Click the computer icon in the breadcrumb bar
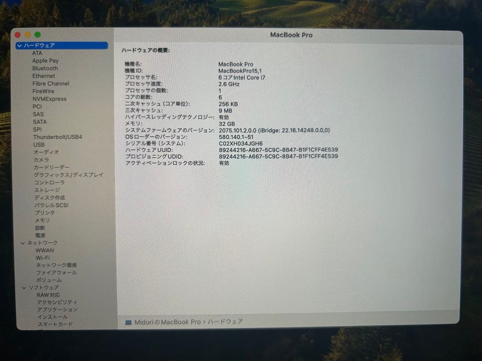Image resolution: width=482 pixels, height=361 pixels. pos(129,321)
